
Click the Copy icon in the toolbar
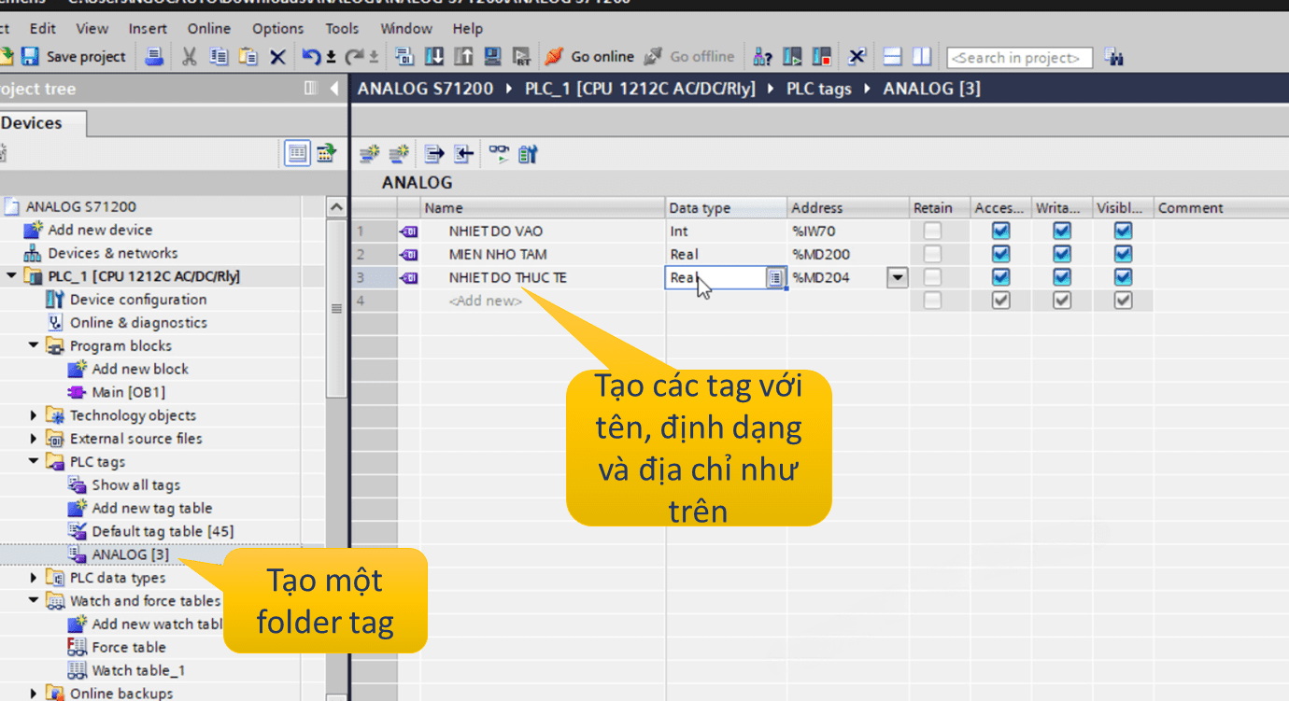pyautogui.click(x=219, y=56)
